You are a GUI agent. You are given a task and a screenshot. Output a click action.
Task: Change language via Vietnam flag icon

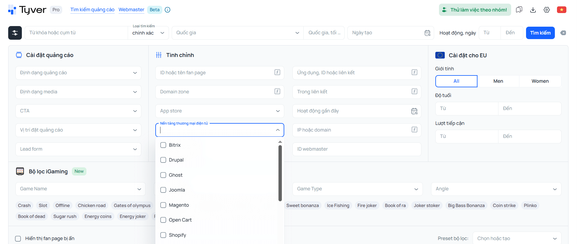coord(562,10)
